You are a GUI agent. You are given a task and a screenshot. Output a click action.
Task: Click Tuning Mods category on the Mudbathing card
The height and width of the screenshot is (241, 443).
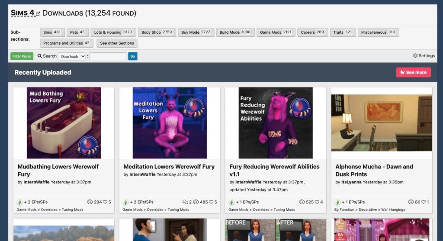coord(72,210)
